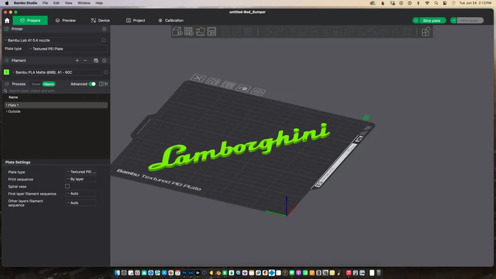496x279 pixels.
Task: Add a filament with plus icon
Action: [77, 61]
